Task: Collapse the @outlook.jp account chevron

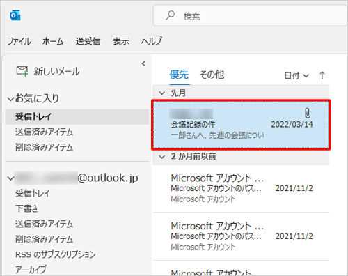Action: tap(10, 178)
